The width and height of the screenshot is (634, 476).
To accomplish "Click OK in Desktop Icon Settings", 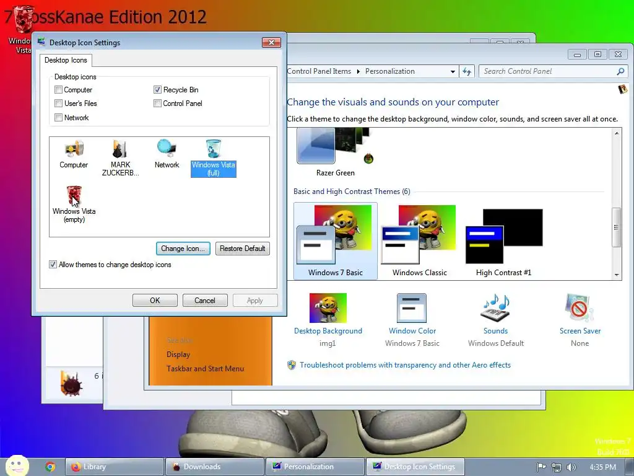I will (x=155, y=301).
